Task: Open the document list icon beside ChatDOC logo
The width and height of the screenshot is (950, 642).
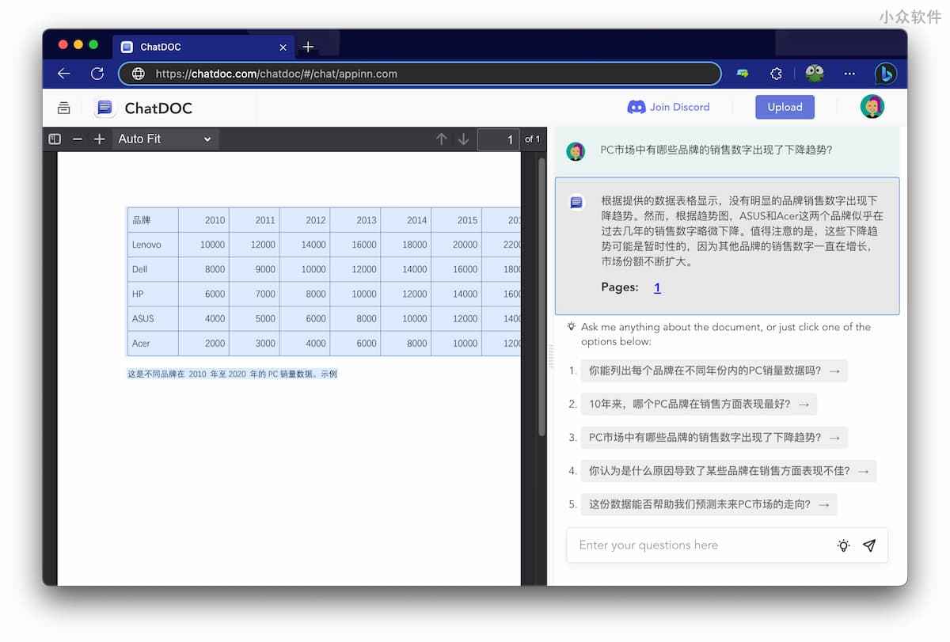Action: 63,108
